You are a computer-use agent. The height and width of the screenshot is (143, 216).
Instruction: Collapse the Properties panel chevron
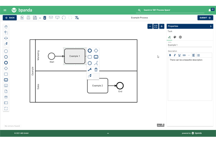211,26
